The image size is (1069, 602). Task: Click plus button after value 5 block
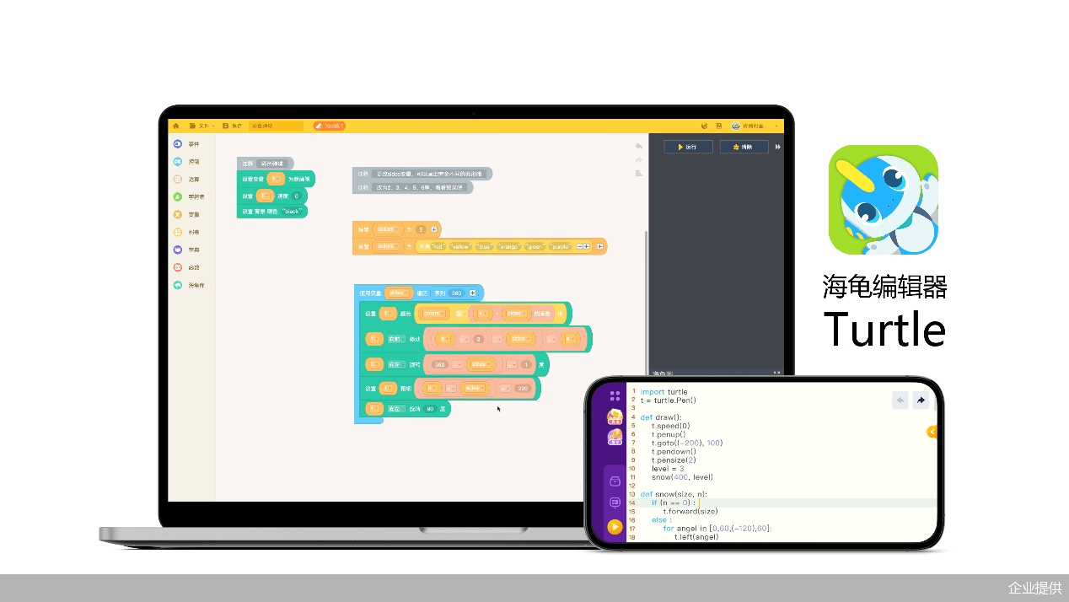434,229
